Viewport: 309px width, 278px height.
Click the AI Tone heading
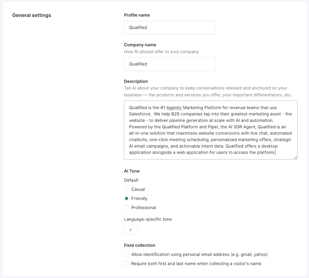132,171
